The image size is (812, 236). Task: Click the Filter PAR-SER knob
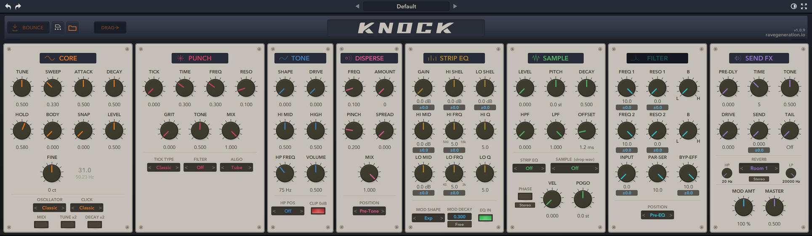click(x=657, y=173)
